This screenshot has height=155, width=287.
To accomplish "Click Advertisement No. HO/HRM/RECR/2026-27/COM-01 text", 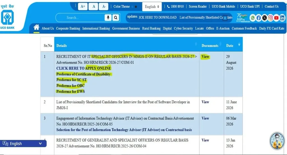I will pyautogui.click(x=95, y=62).
